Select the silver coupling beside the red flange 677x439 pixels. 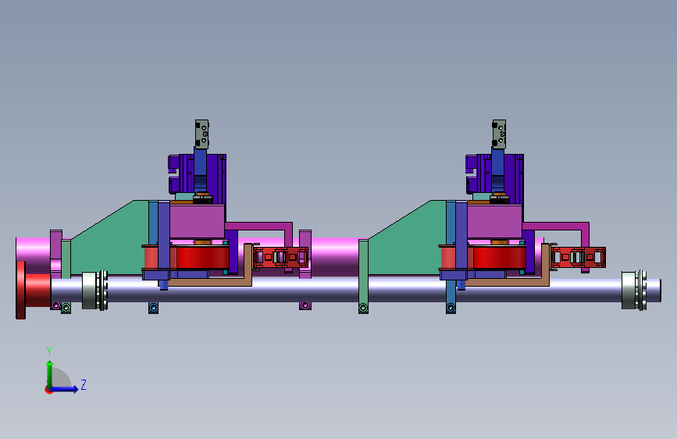click(x=94, y=291)
